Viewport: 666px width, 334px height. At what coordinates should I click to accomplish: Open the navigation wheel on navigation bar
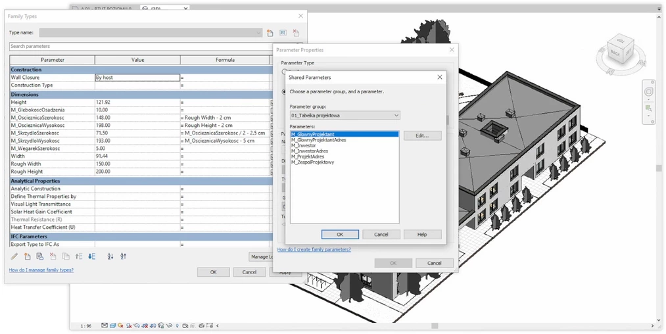649,92
